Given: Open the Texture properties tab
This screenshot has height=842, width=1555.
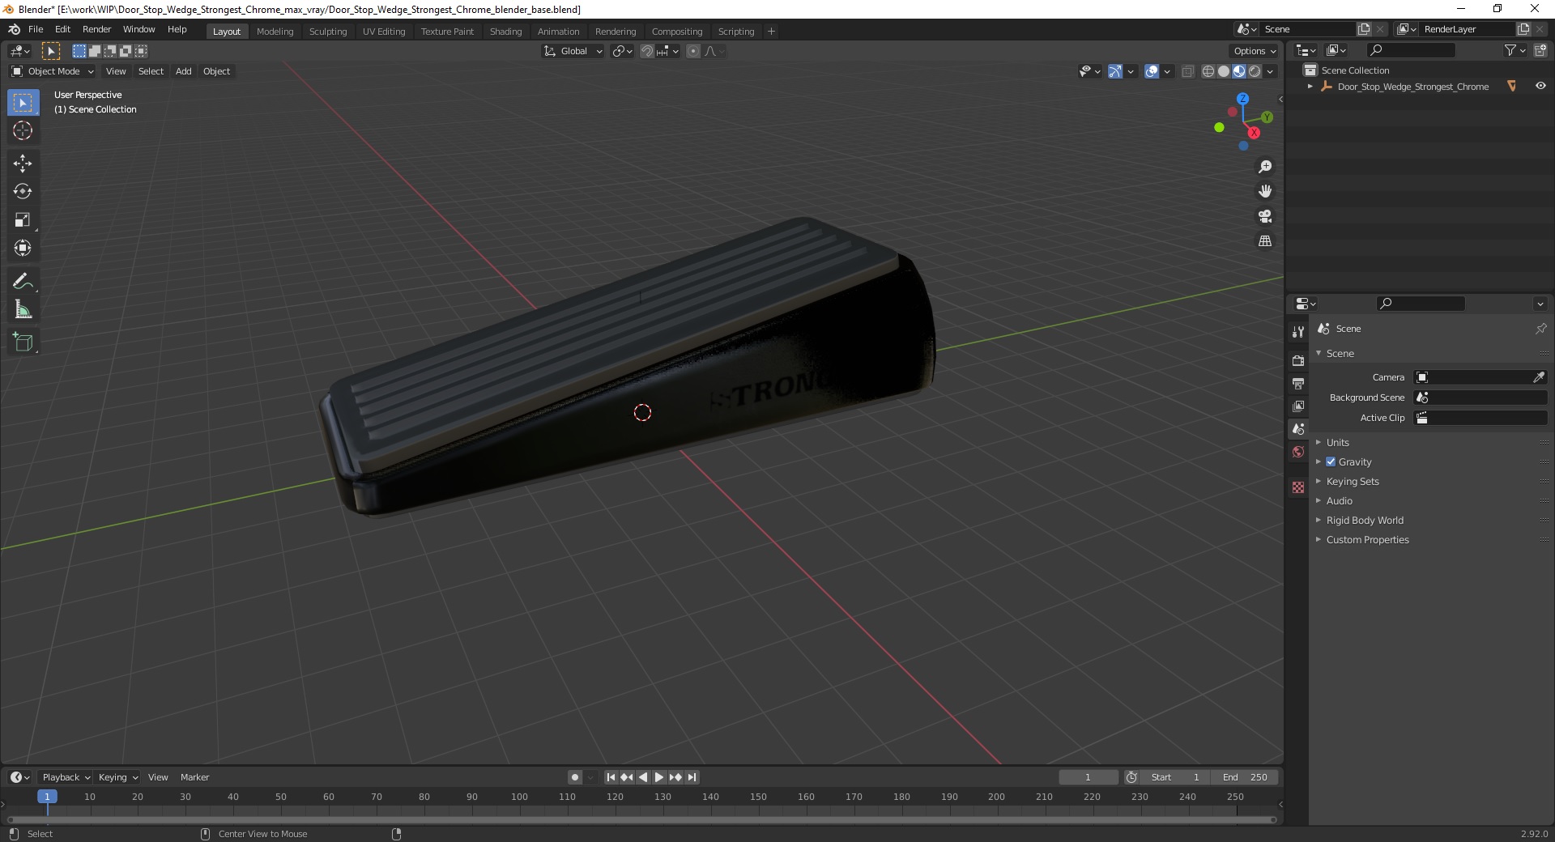Looking at the screenshot, I should (x=1298, y=487).
